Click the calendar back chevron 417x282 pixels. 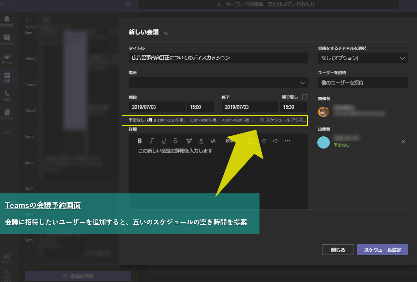click(27, 20)
